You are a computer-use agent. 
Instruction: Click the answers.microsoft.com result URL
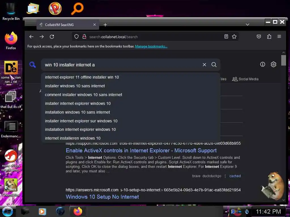(153, 190)
